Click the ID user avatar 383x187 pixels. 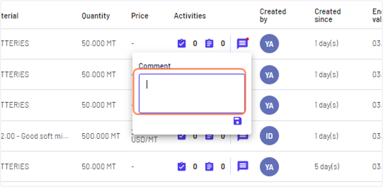[269, 136]
